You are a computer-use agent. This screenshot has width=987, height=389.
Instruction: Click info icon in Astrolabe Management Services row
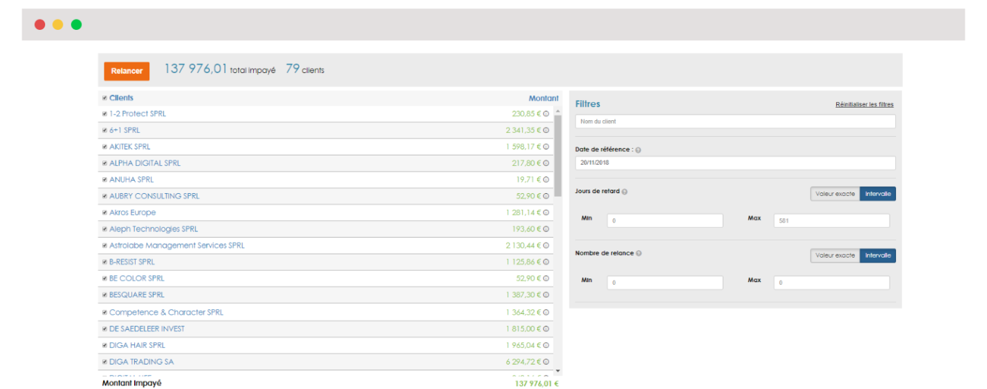coord(546,246)
